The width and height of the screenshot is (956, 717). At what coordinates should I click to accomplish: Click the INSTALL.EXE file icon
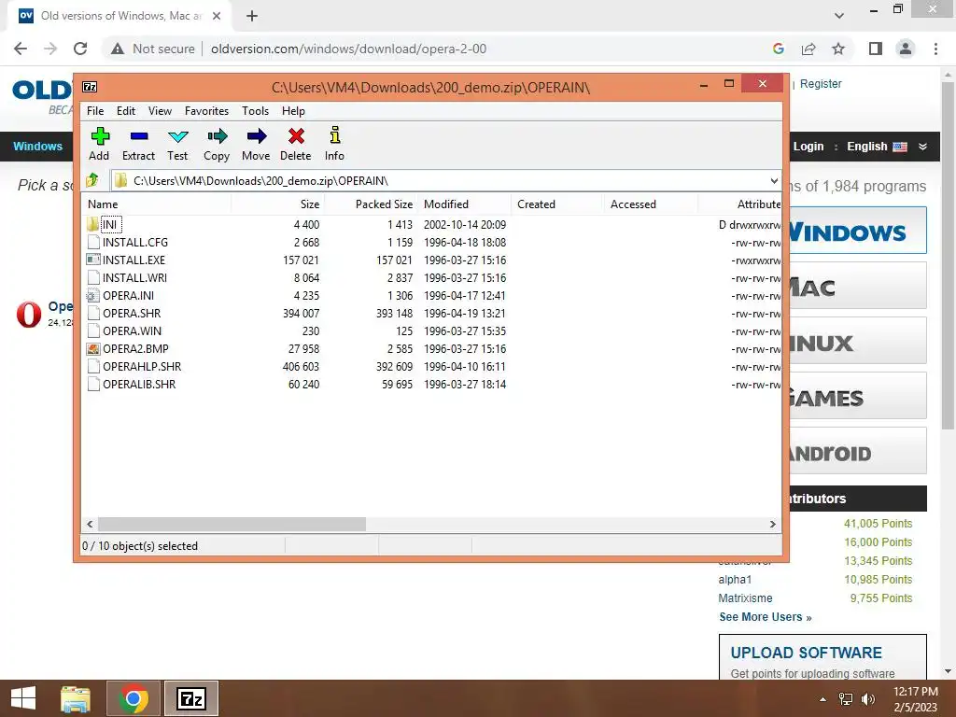point(93,260)
